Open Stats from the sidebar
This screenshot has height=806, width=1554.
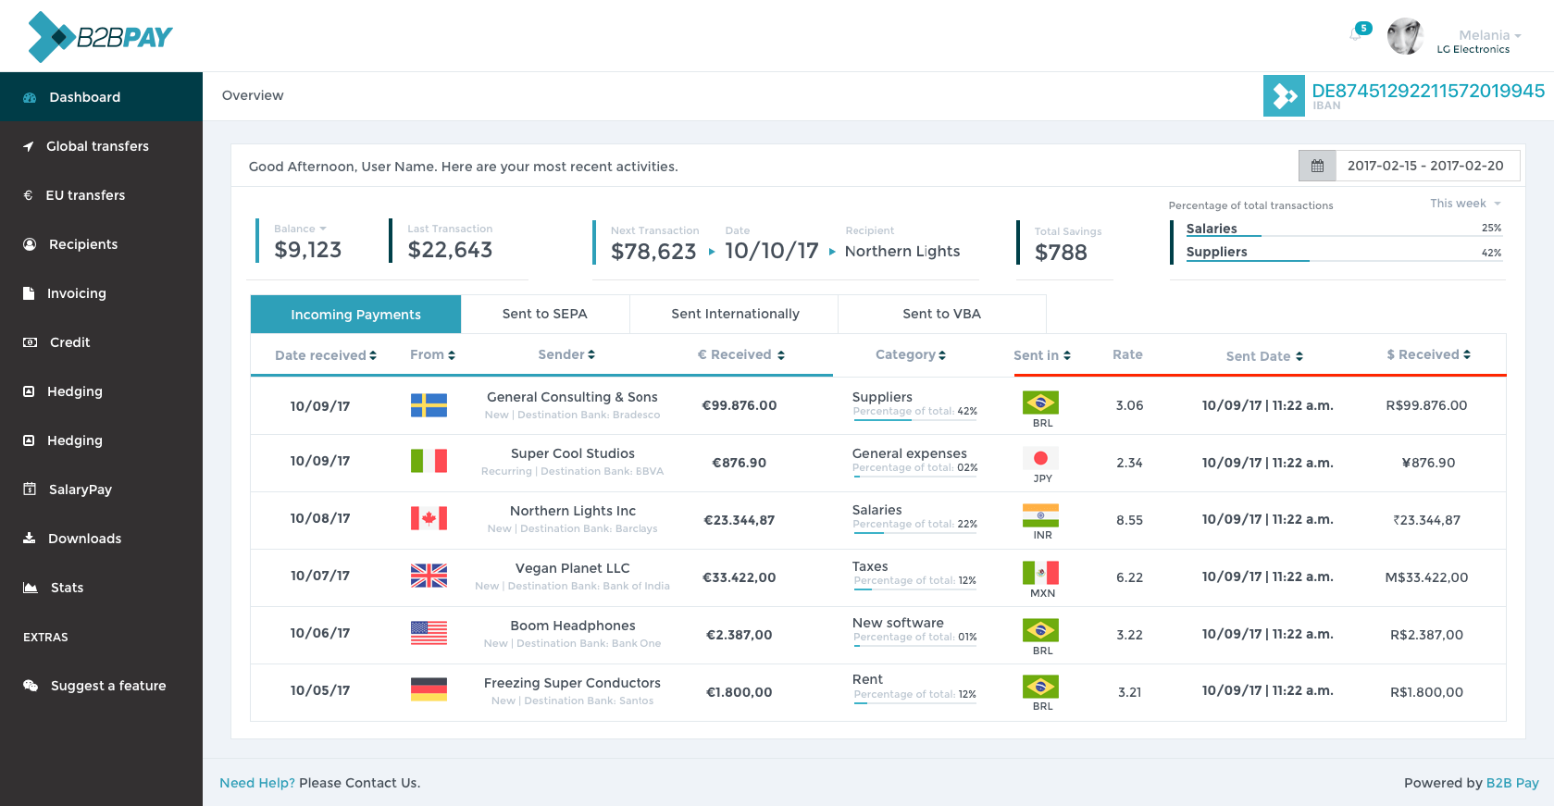[x=67, y=588]
